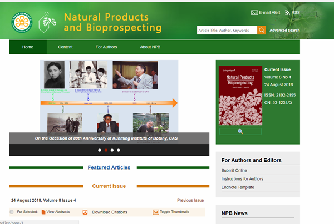Click the hexagon leaf journal logo
This screenshot has height=224, width=334.
47,22
